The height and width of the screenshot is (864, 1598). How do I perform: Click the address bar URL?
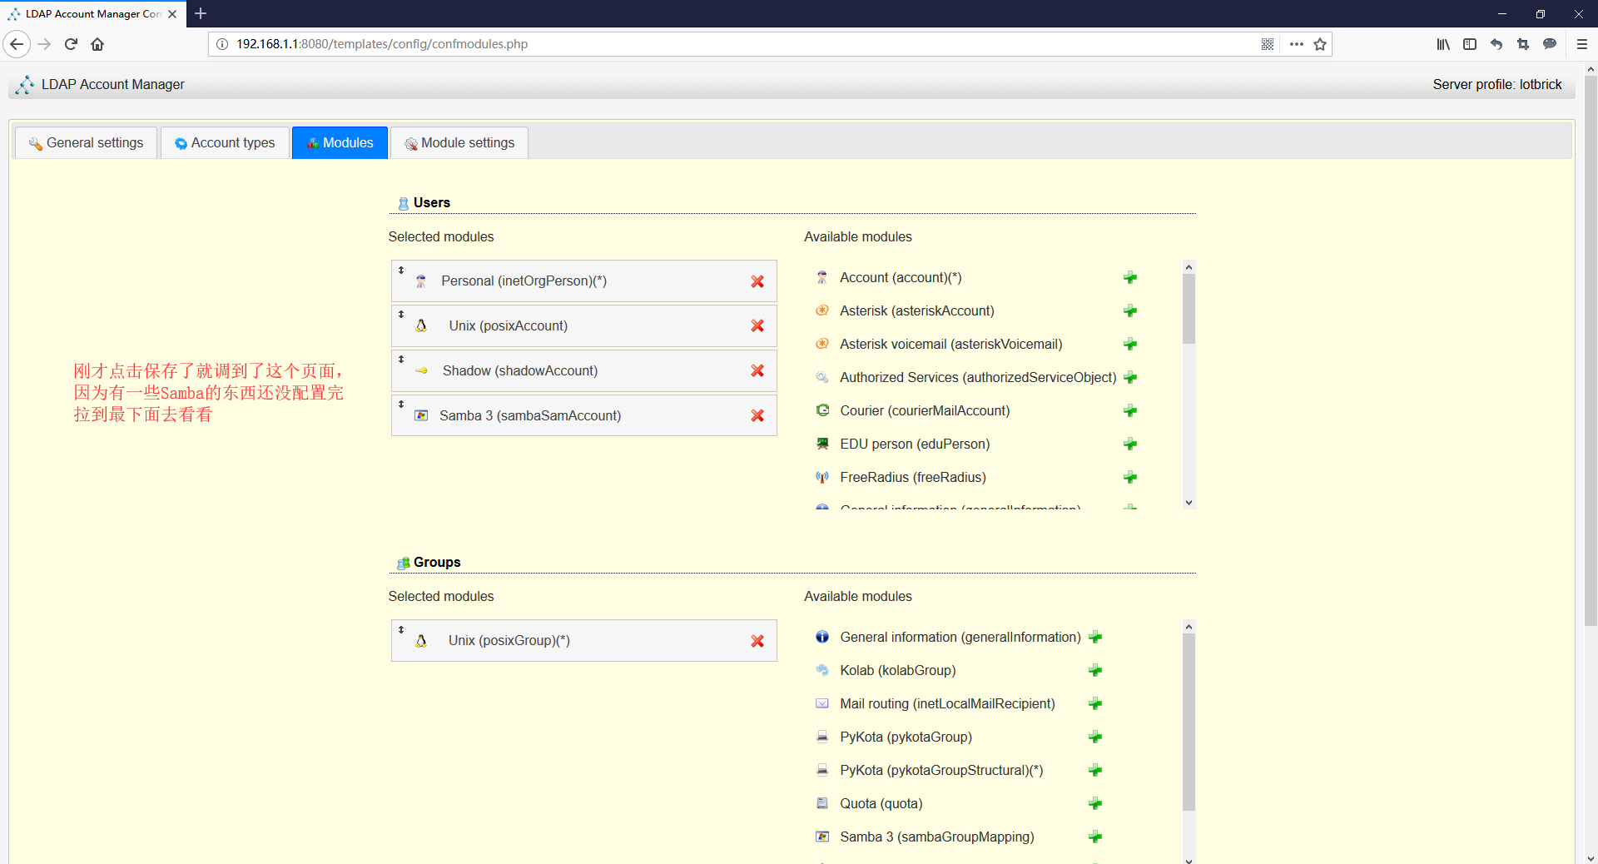pyautogui.click(x=382, y=44)
